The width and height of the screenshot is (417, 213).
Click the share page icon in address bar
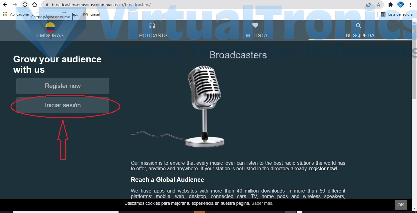coord(369,5)
